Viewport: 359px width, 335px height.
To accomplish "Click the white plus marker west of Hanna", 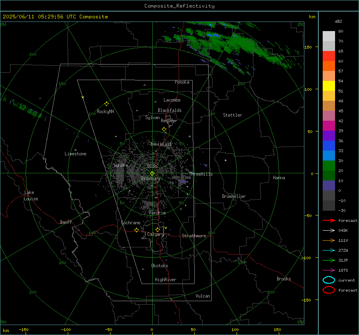I will pos(225,160).
